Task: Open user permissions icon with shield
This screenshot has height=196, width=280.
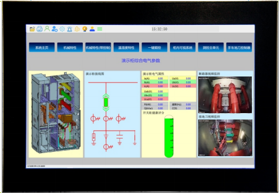Action: click(x=55, y=29)
